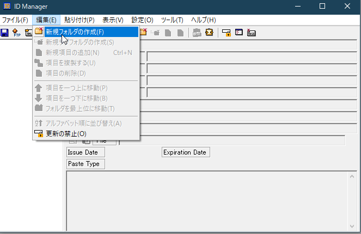This screenshot has height=234, width=361.
Task: Click inside the large notes text area
Action: coord(207,201)
